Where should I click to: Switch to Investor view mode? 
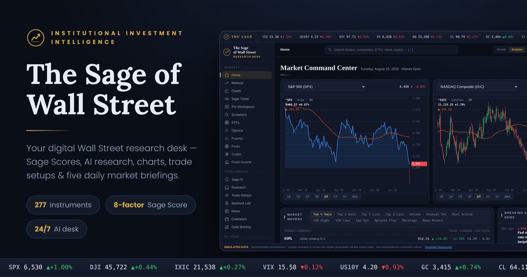(516, 49)
